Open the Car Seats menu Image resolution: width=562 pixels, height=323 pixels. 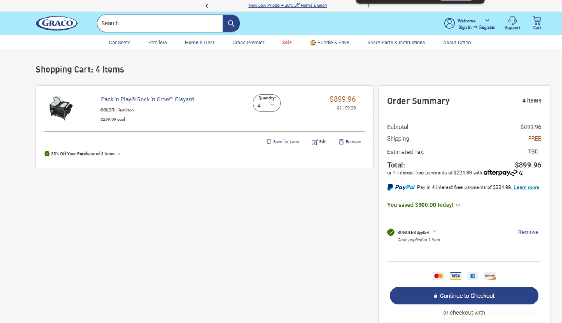click(120, 43)
